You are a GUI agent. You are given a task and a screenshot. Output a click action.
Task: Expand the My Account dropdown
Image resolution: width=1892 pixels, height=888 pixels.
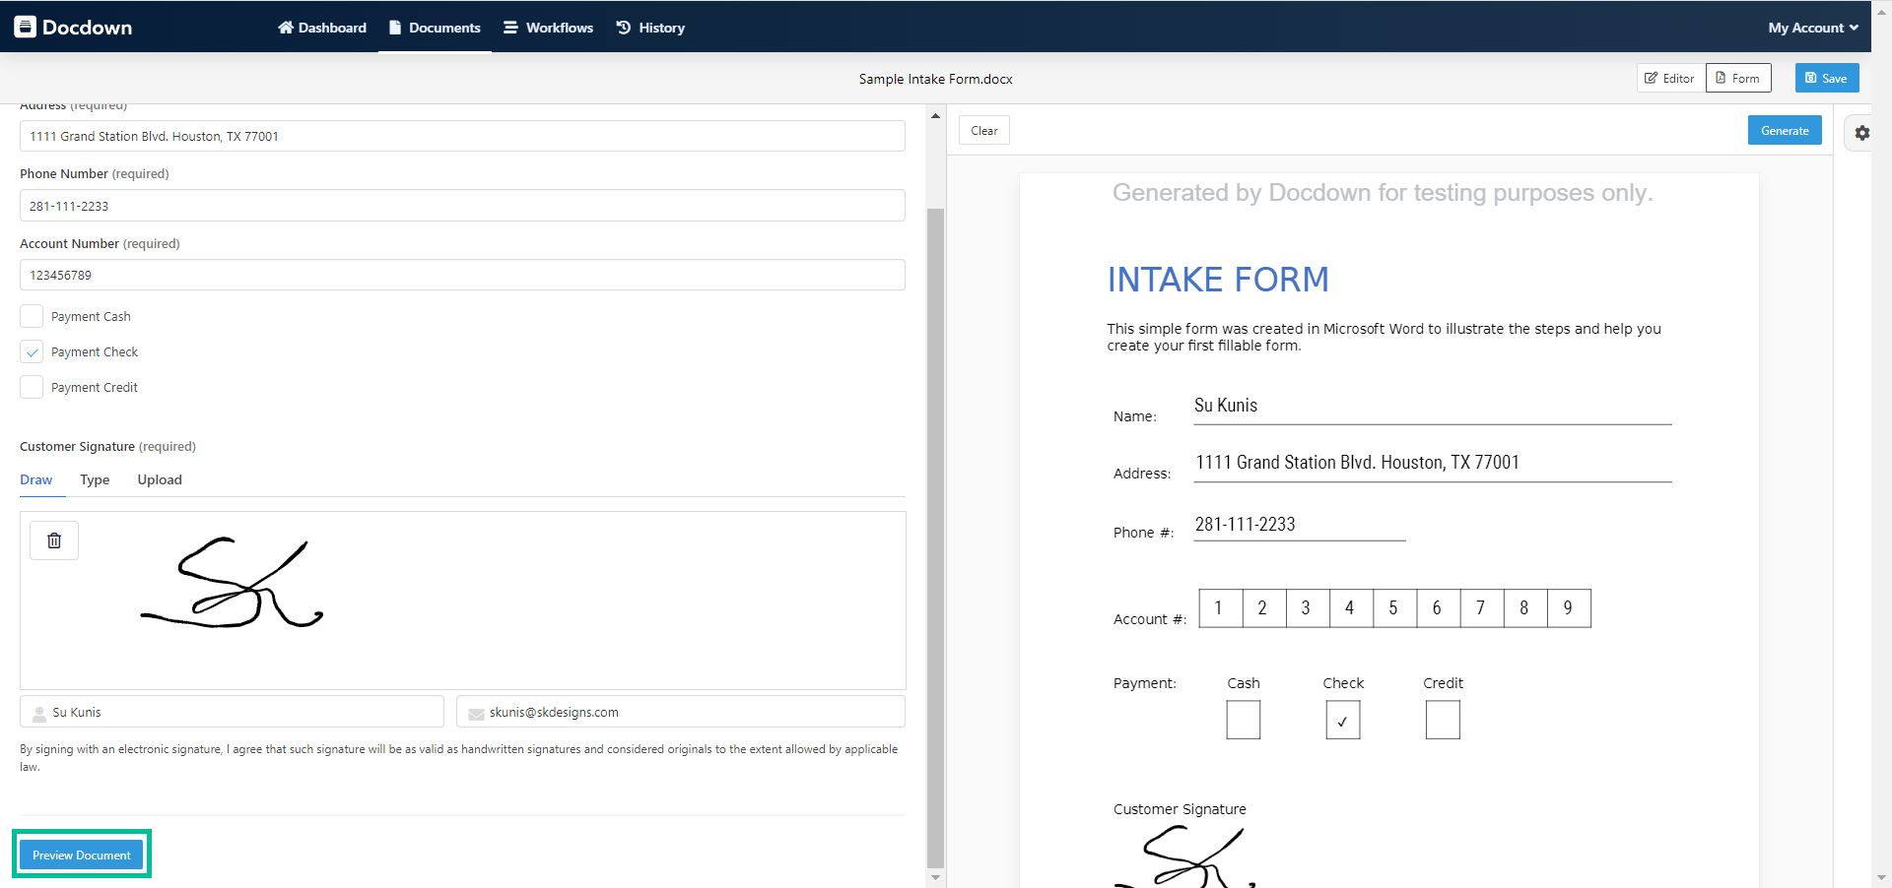(1812, 28)
